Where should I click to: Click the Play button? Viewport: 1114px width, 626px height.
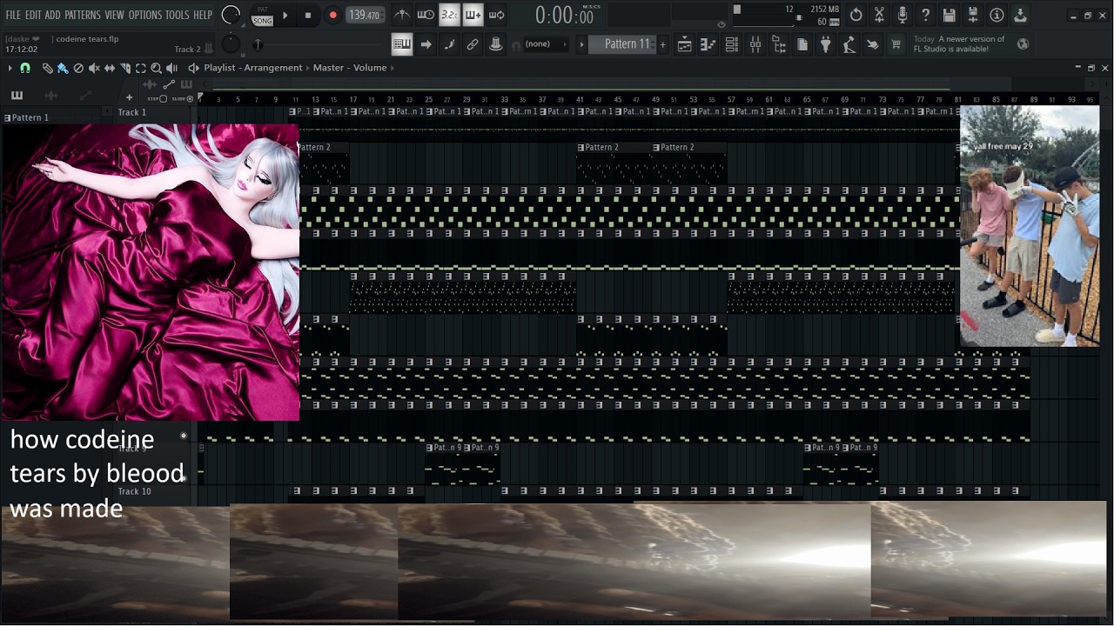[285, 16]
